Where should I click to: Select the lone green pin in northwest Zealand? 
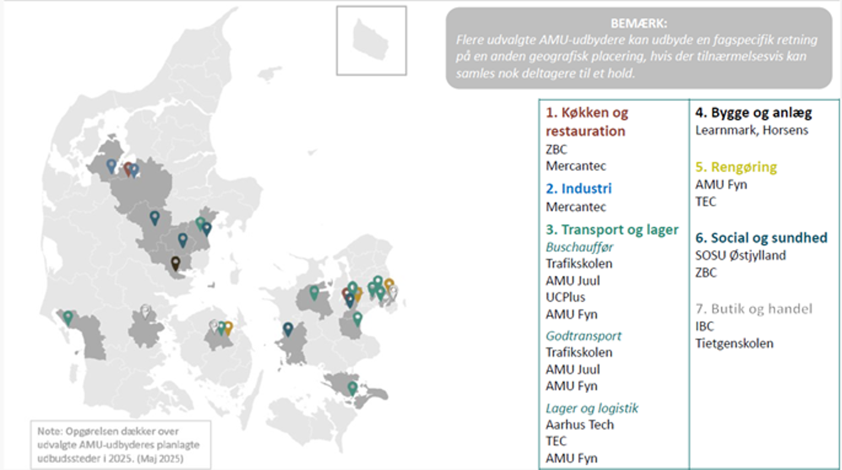pos(314,292)
